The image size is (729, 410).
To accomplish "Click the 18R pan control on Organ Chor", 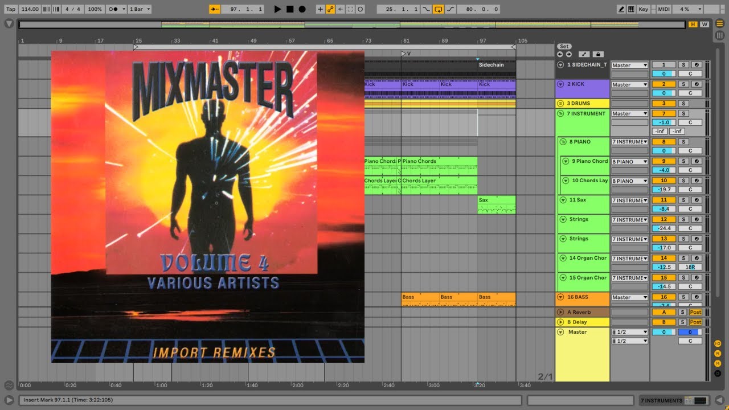I will 690,267.
